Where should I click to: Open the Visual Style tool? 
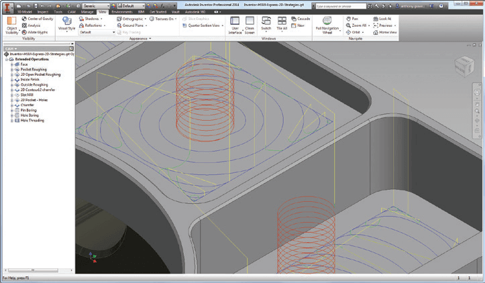[66, 21]
